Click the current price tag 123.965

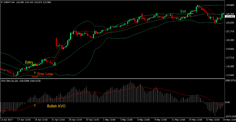(229, 17)
